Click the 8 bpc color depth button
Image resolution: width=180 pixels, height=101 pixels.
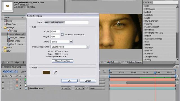(17, 62)
